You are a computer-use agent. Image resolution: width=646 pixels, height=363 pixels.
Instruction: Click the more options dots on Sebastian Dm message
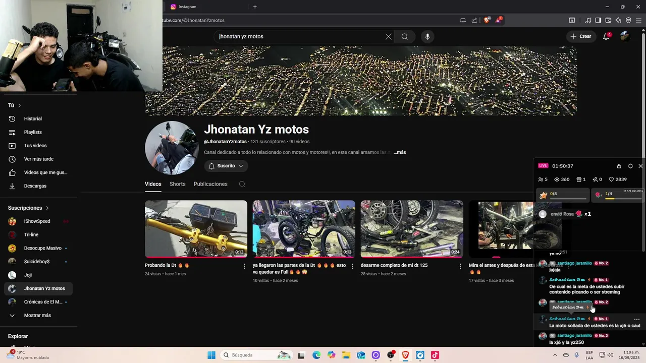[x=637, y=319]
